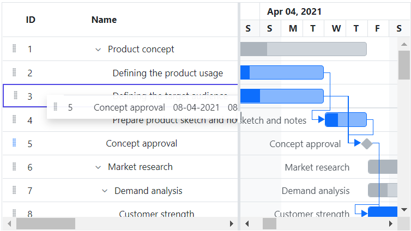Image resolution: width=411 pixels, height=231 pixels.
Task: Click the scroll down arrow of vertical scrollbar
Action: 404,209
